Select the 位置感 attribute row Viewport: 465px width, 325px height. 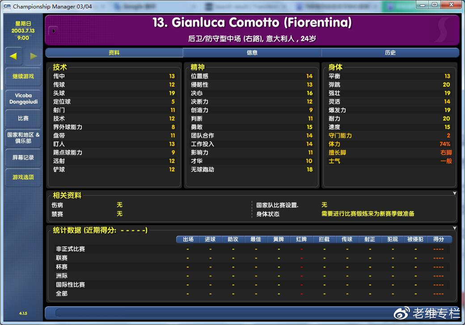tap(251, 76)
